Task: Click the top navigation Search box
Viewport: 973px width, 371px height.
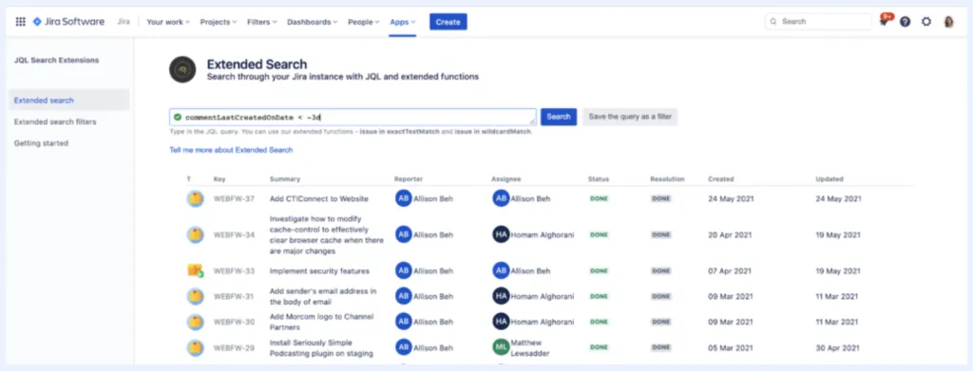Action: point(818,21)
